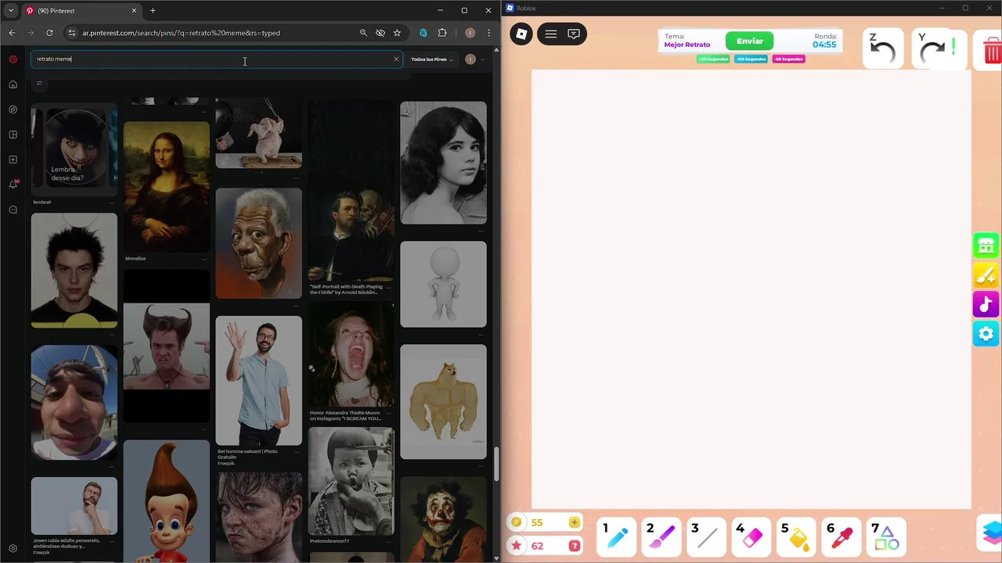Image resolution: width=1002 pixels, height=563 pixels.
Task: Select the paintbrush tool numbered 2
Action: 661,536
